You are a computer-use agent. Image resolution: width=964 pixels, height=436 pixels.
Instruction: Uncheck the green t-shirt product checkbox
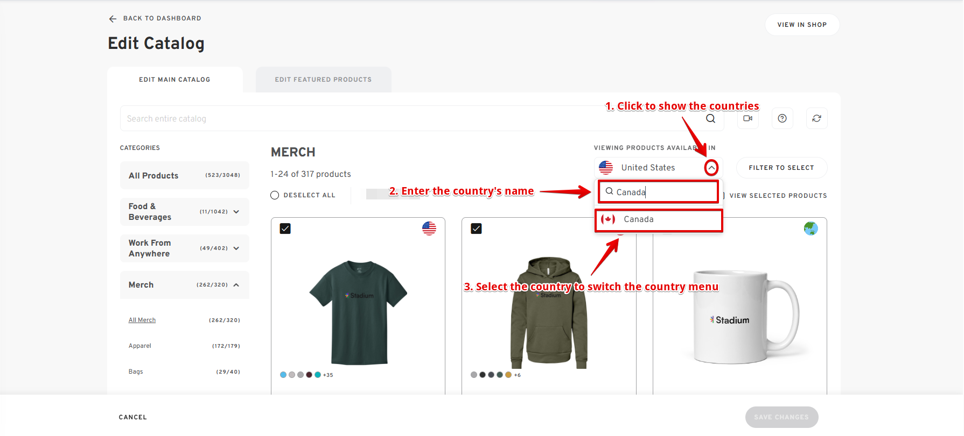pos(285,228)
